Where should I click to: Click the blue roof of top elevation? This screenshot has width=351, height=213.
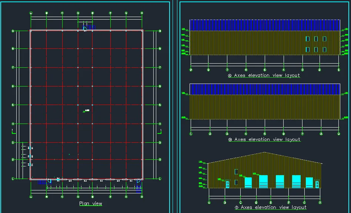coord(264,25)
